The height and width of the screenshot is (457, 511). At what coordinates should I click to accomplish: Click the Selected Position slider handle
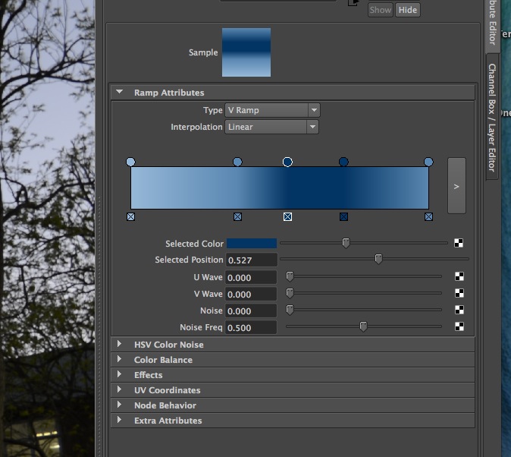(x=378, y=259)
